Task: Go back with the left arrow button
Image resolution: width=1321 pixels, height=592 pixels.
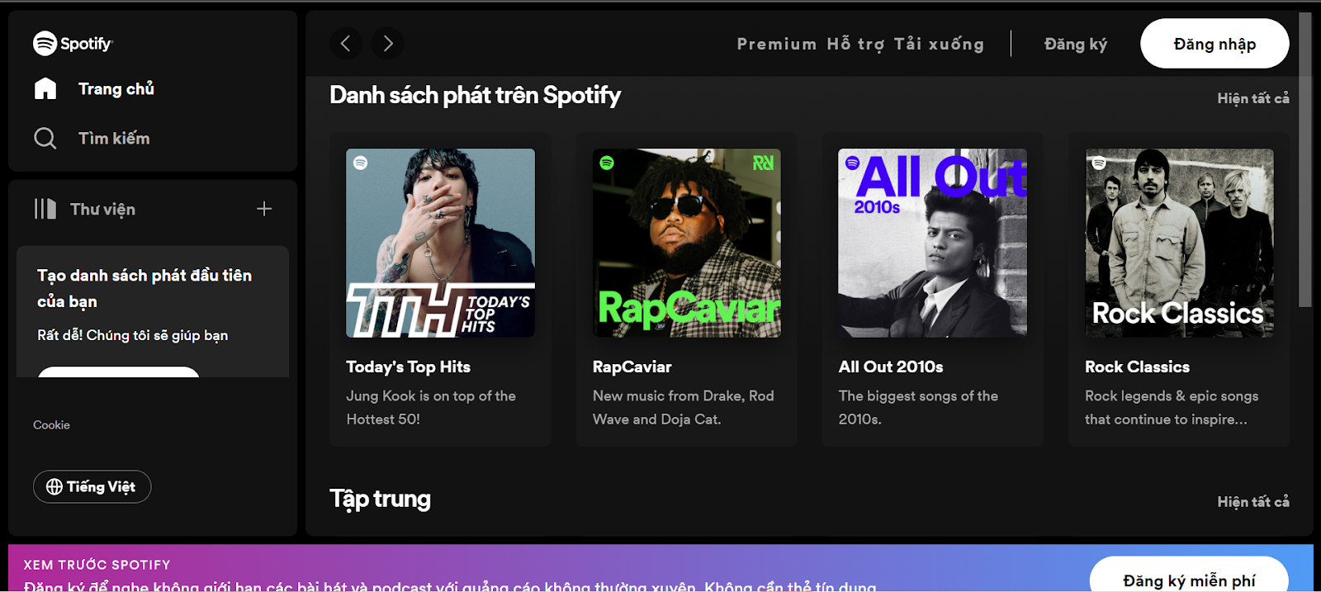Action: click(x=346, y=44)
